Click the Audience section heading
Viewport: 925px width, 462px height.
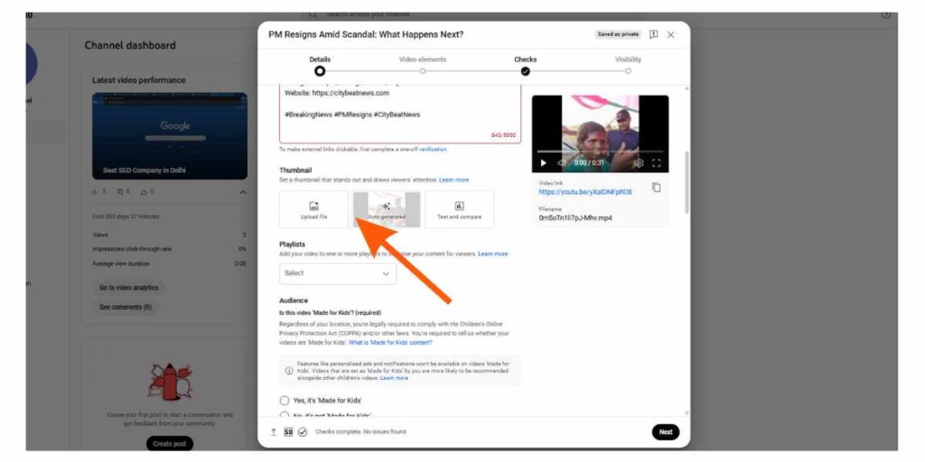coord(294,300)
